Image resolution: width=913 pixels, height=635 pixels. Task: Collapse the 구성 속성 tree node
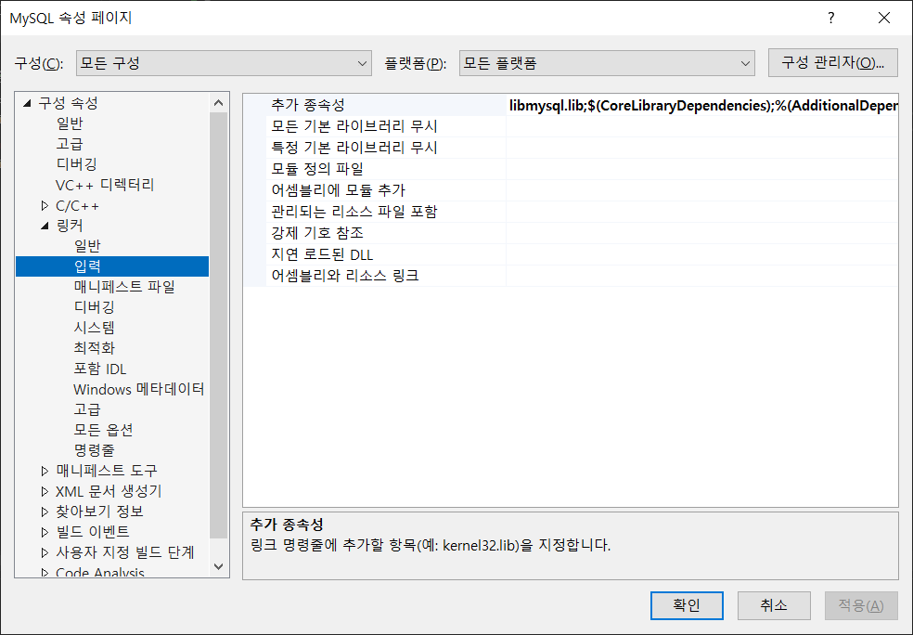pyautogui.click(x=27, y=103)
